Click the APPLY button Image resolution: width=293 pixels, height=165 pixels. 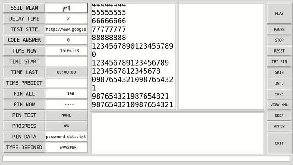279,126
